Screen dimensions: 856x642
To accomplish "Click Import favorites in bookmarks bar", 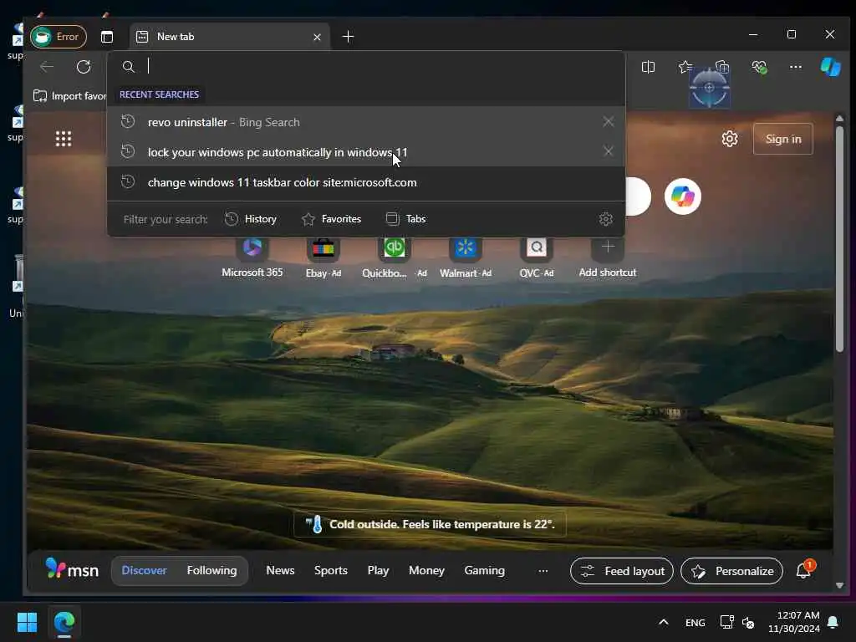I will [70, 96].
